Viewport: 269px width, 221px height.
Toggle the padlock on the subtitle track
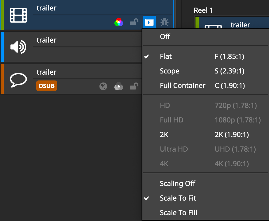(x=134, y=86)
